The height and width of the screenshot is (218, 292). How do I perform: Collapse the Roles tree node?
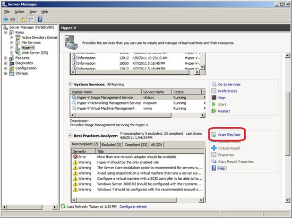point(6,32)
